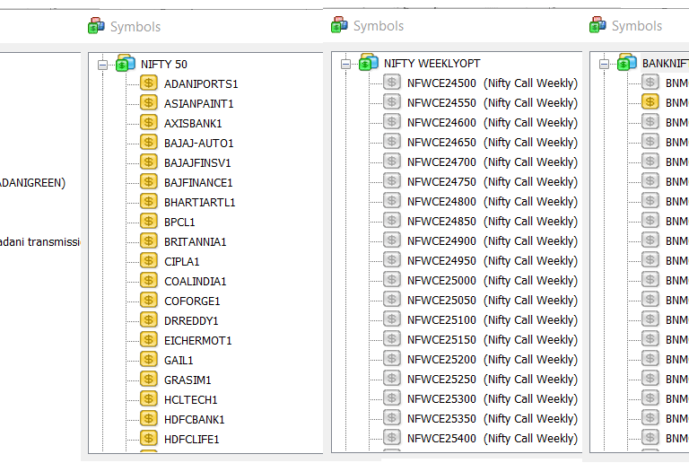Click grey symbol icon for NFWCE24750
689x463 pixels.
pos(391,181)
